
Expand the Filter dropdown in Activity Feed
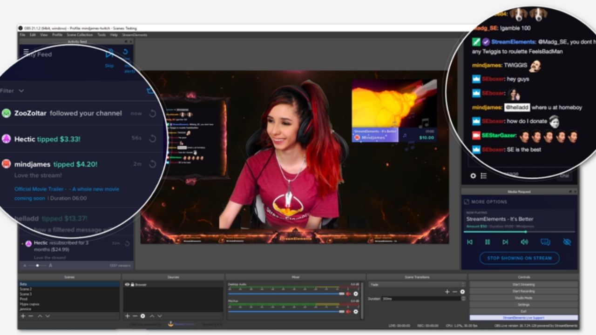click(x=12, y=91)
